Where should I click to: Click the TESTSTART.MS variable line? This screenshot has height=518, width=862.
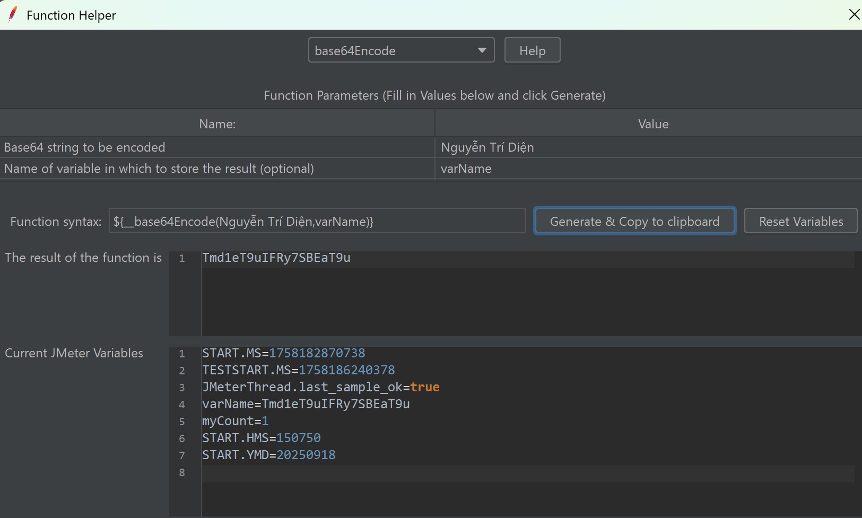coord(298,370)
